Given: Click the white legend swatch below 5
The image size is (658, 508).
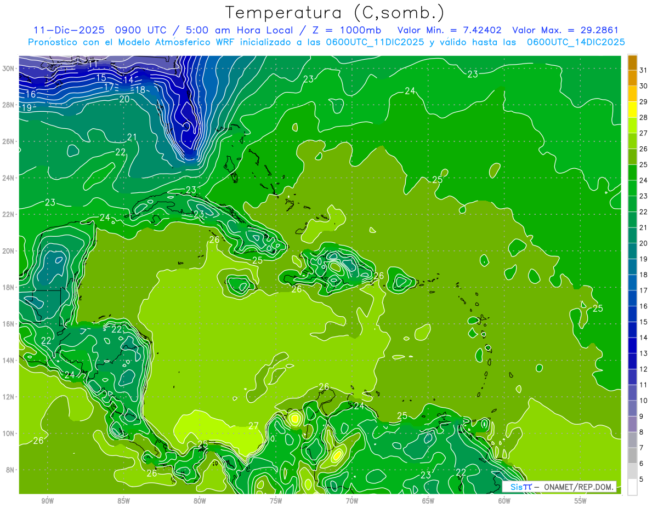Looking at the screenshot, I should [x=632, y=487].
